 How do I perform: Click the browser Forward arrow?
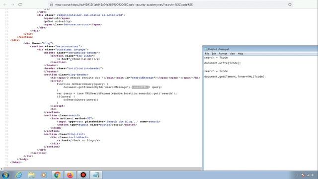point(12,4)
